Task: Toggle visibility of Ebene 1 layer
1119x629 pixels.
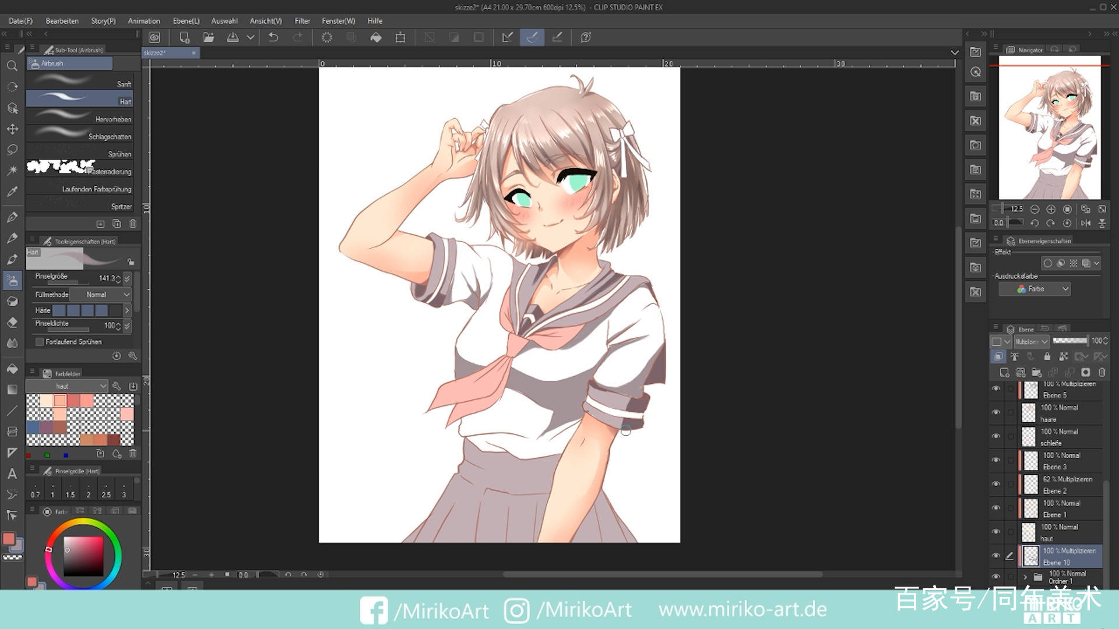Action: click(996, 508)
